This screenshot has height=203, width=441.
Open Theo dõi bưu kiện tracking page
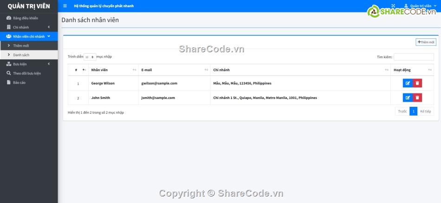click(x=27, y=73)
